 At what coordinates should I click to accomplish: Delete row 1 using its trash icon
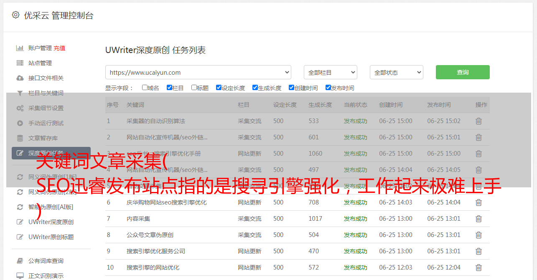[478, 121]
